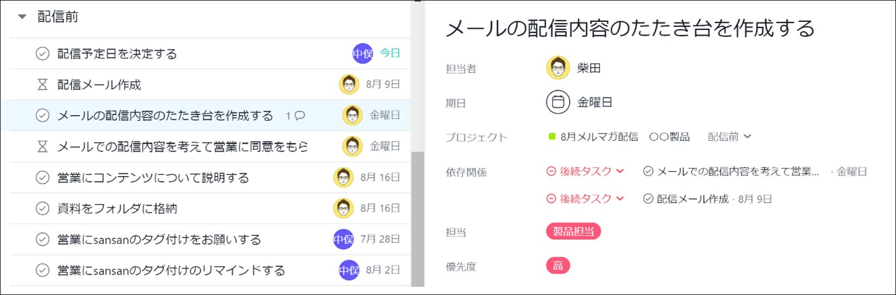Open the first 後続タスク dependency dropdown
896x295 pixels.
585,171
